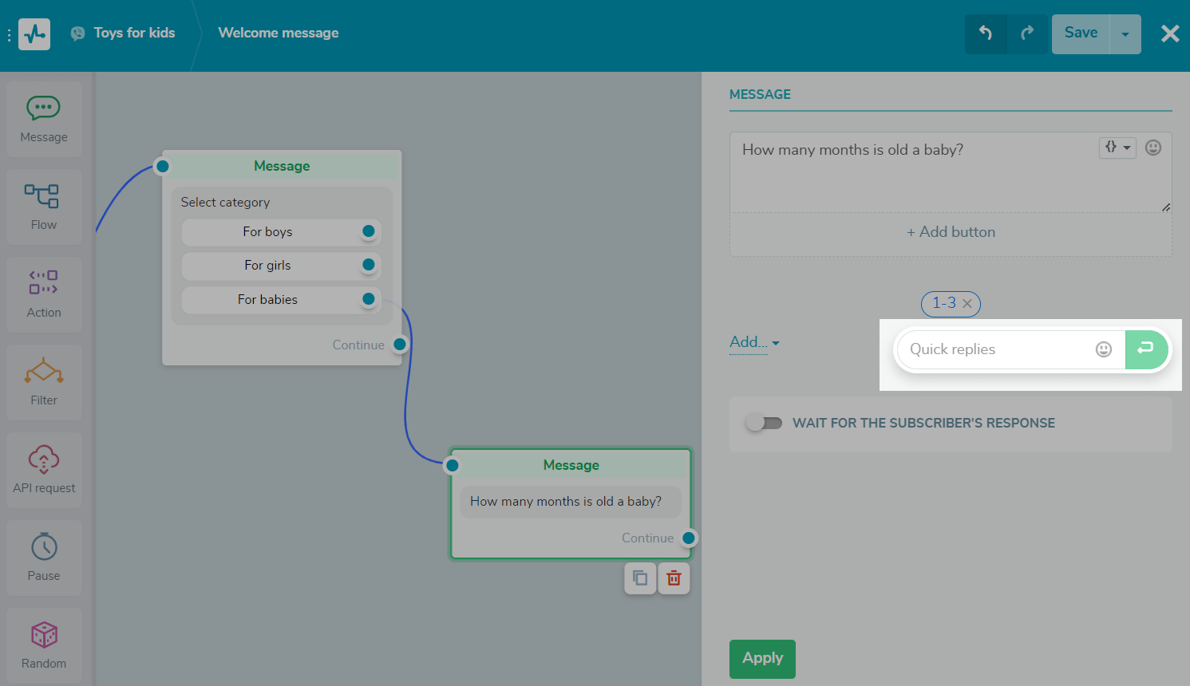Screen dimensions: 1190x686
Task: Open emoji picker in Quick replies field
Action: [1104, 349]
